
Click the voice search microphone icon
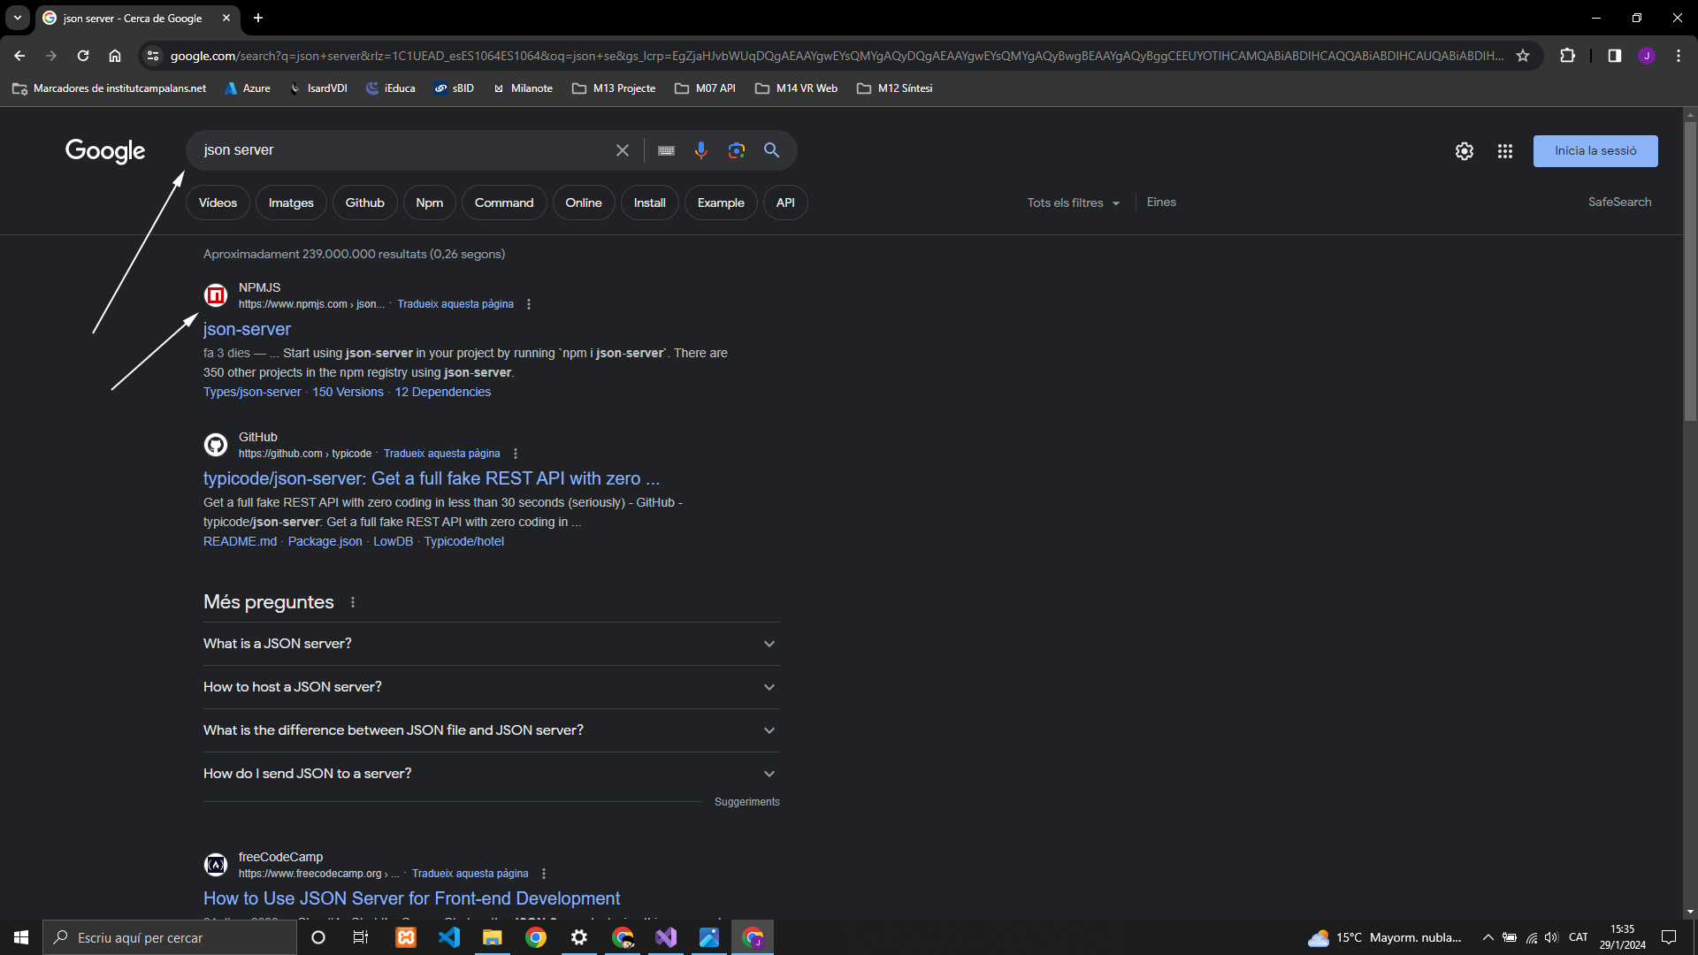[x=700, y=150]
